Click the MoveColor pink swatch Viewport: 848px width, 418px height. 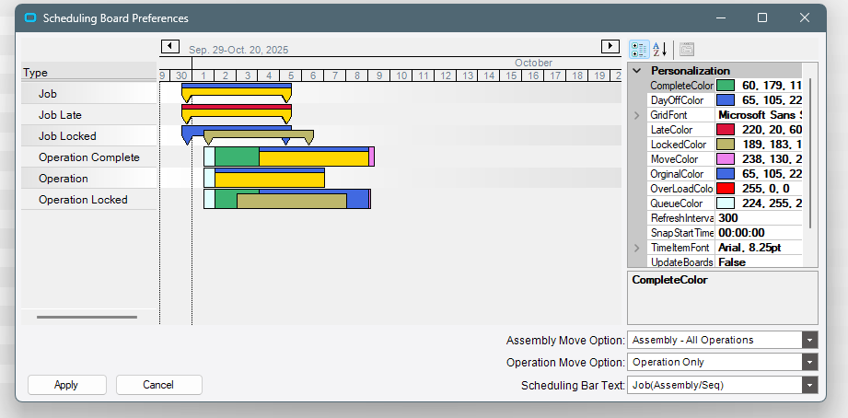click(x=726, y=159)
